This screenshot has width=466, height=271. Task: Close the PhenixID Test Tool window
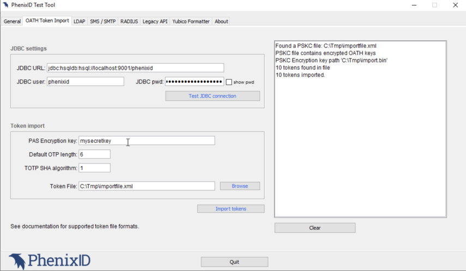455,5
